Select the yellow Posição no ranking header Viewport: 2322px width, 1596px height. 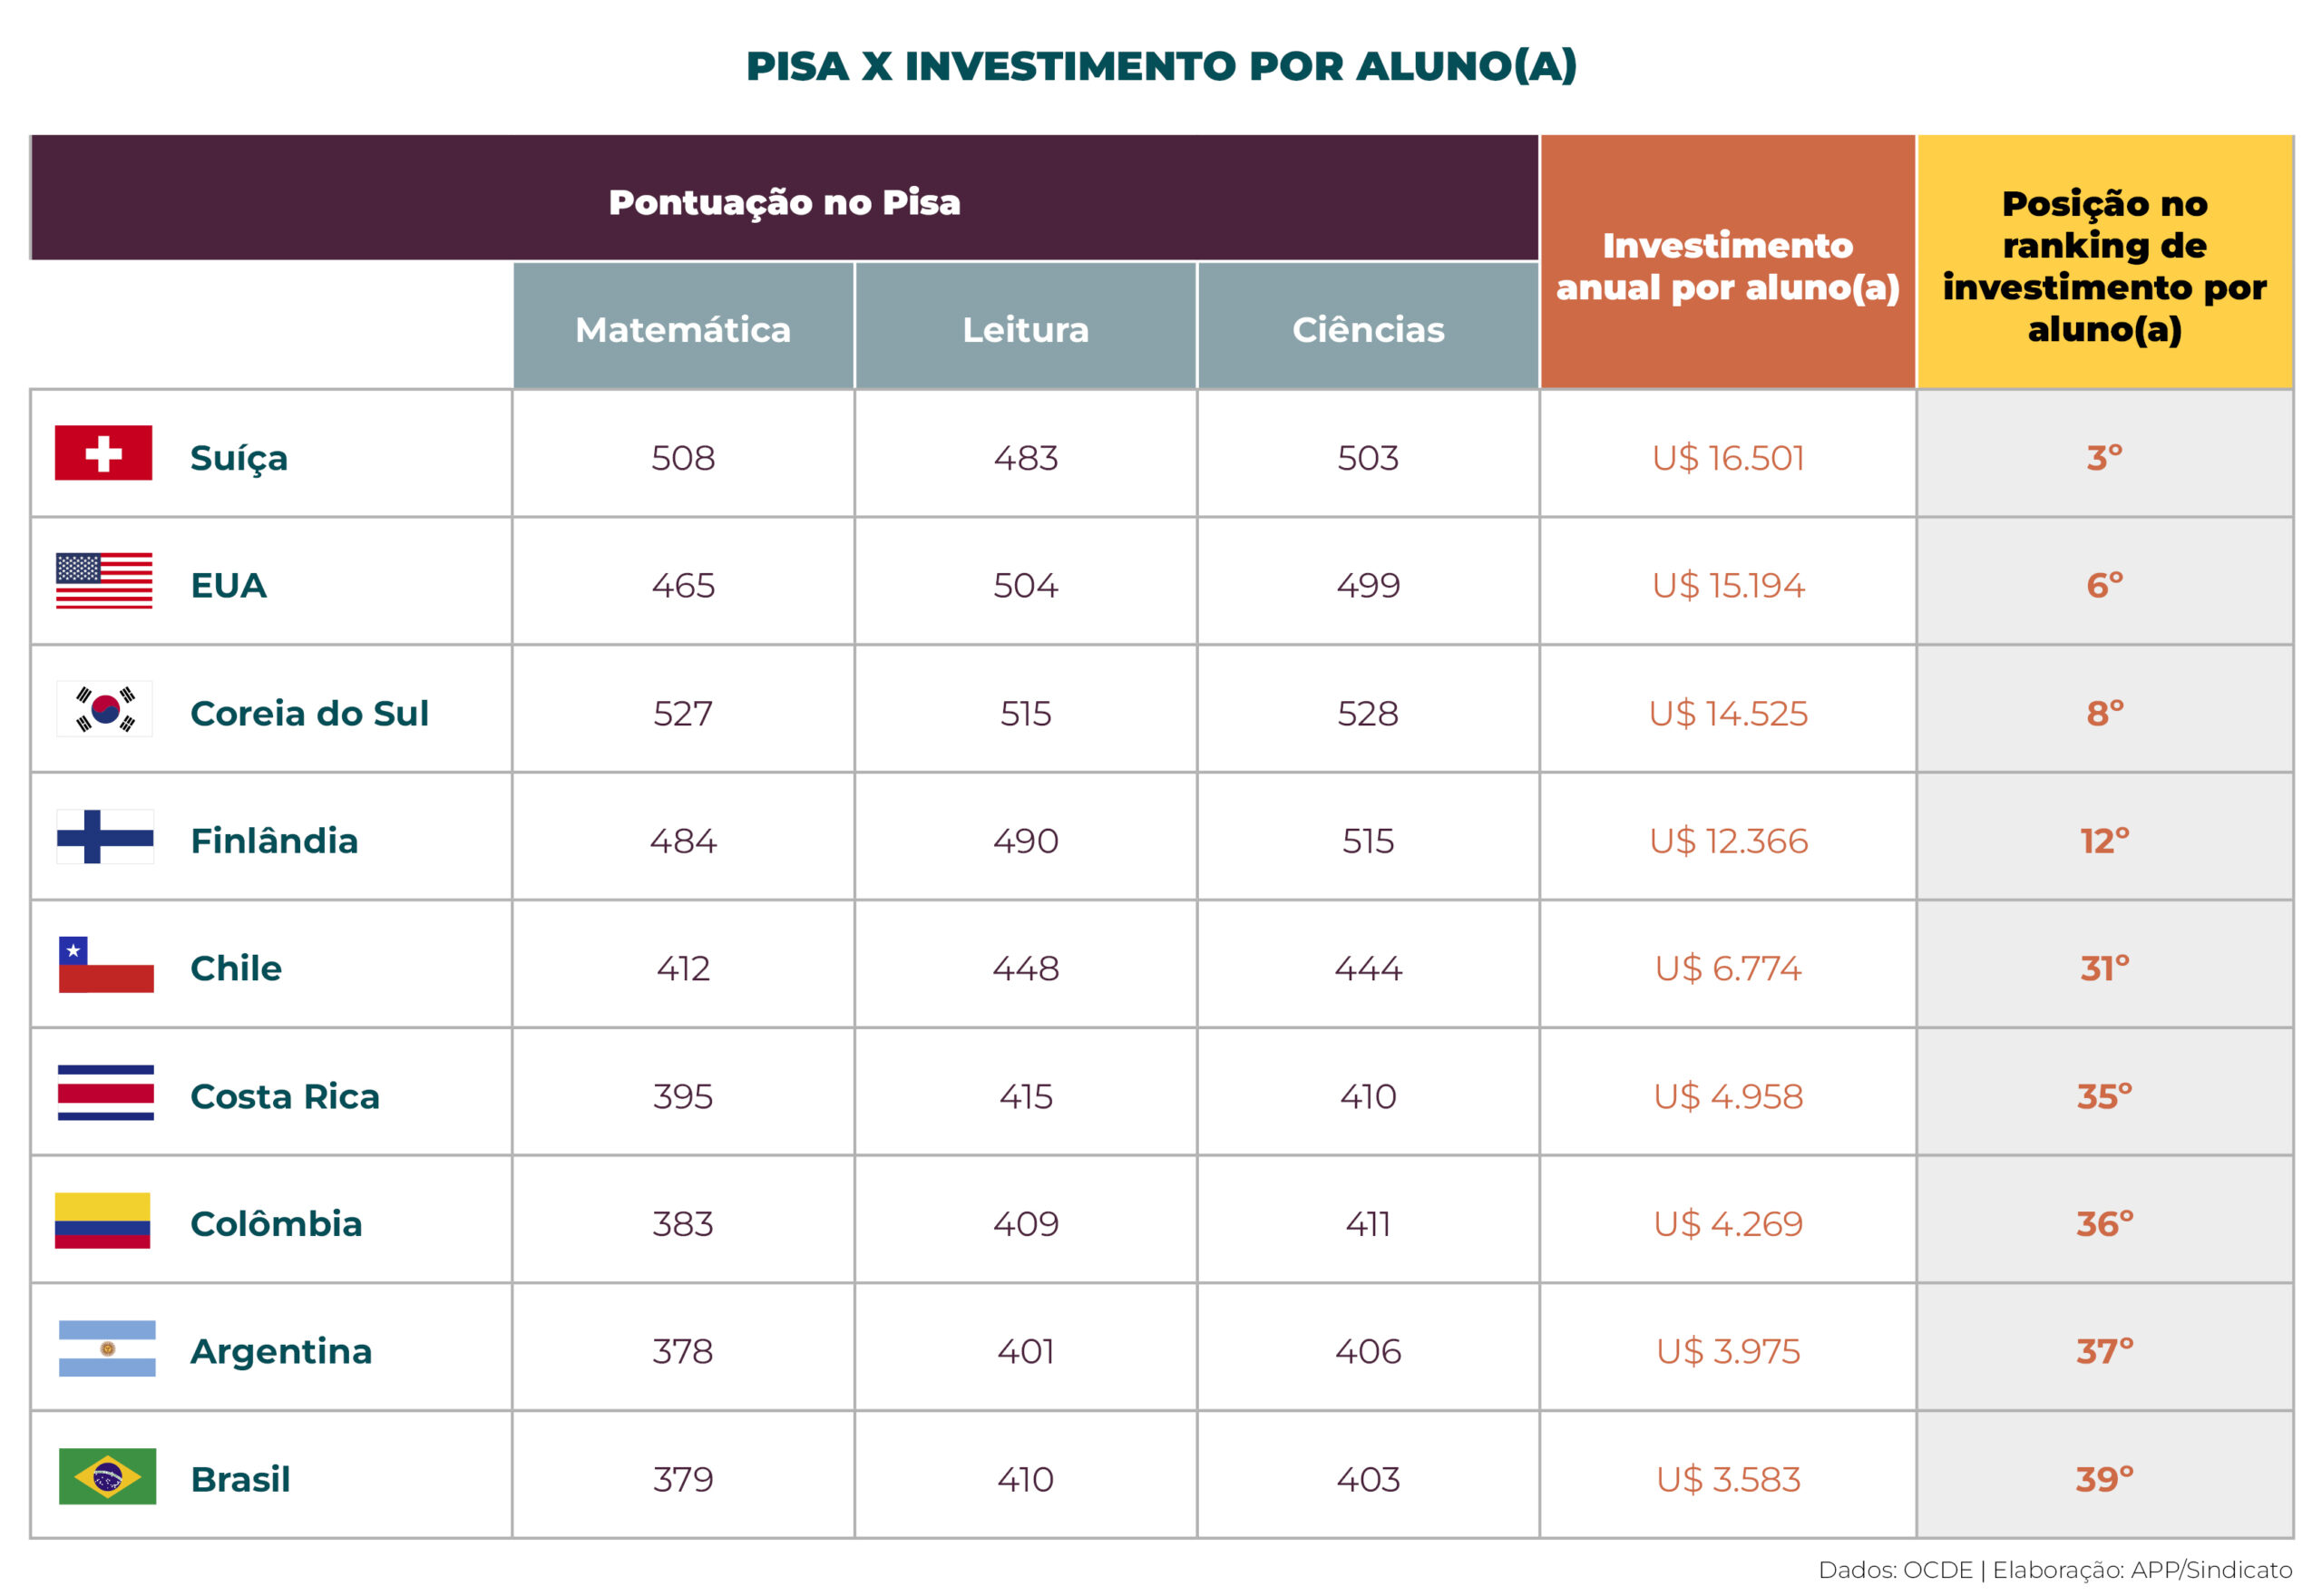pos(2104,266)
